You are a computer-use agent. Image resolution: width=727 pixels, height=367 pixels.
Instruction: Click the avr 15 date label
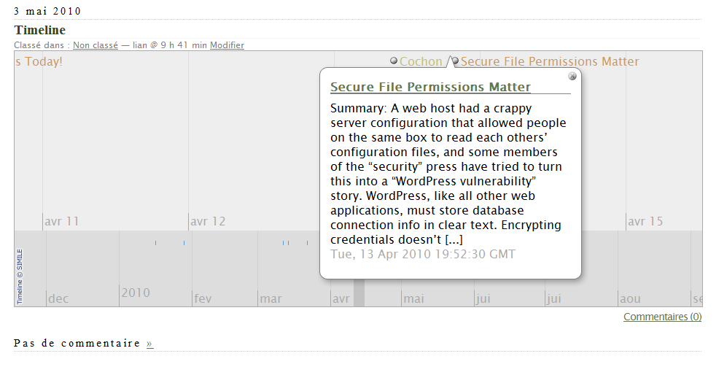(x=645, y=222)
